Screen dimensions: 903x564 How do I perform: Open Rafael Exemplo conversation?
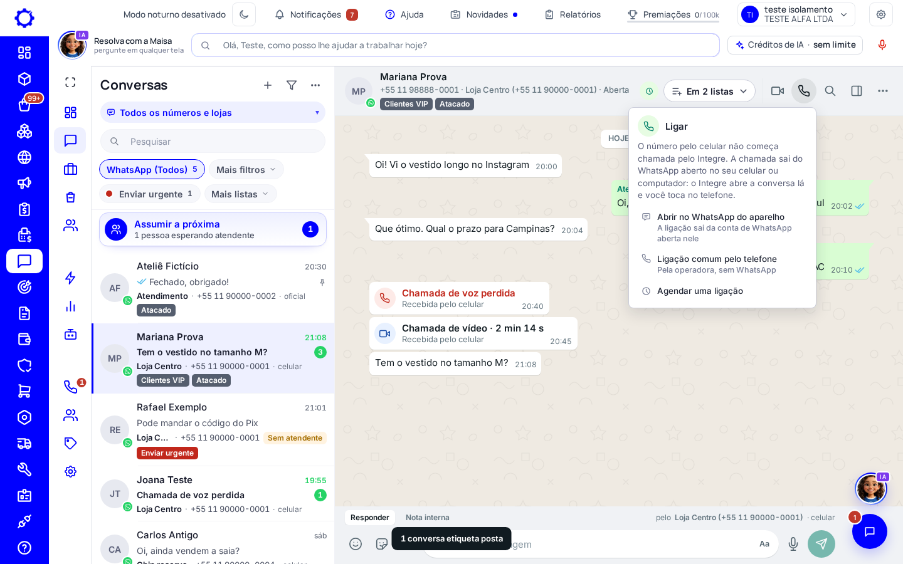(x=213, y=430)
